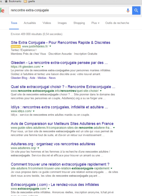
Task: Switch to the Images tab
Action: pyautogui.click(x=62, y=23)
